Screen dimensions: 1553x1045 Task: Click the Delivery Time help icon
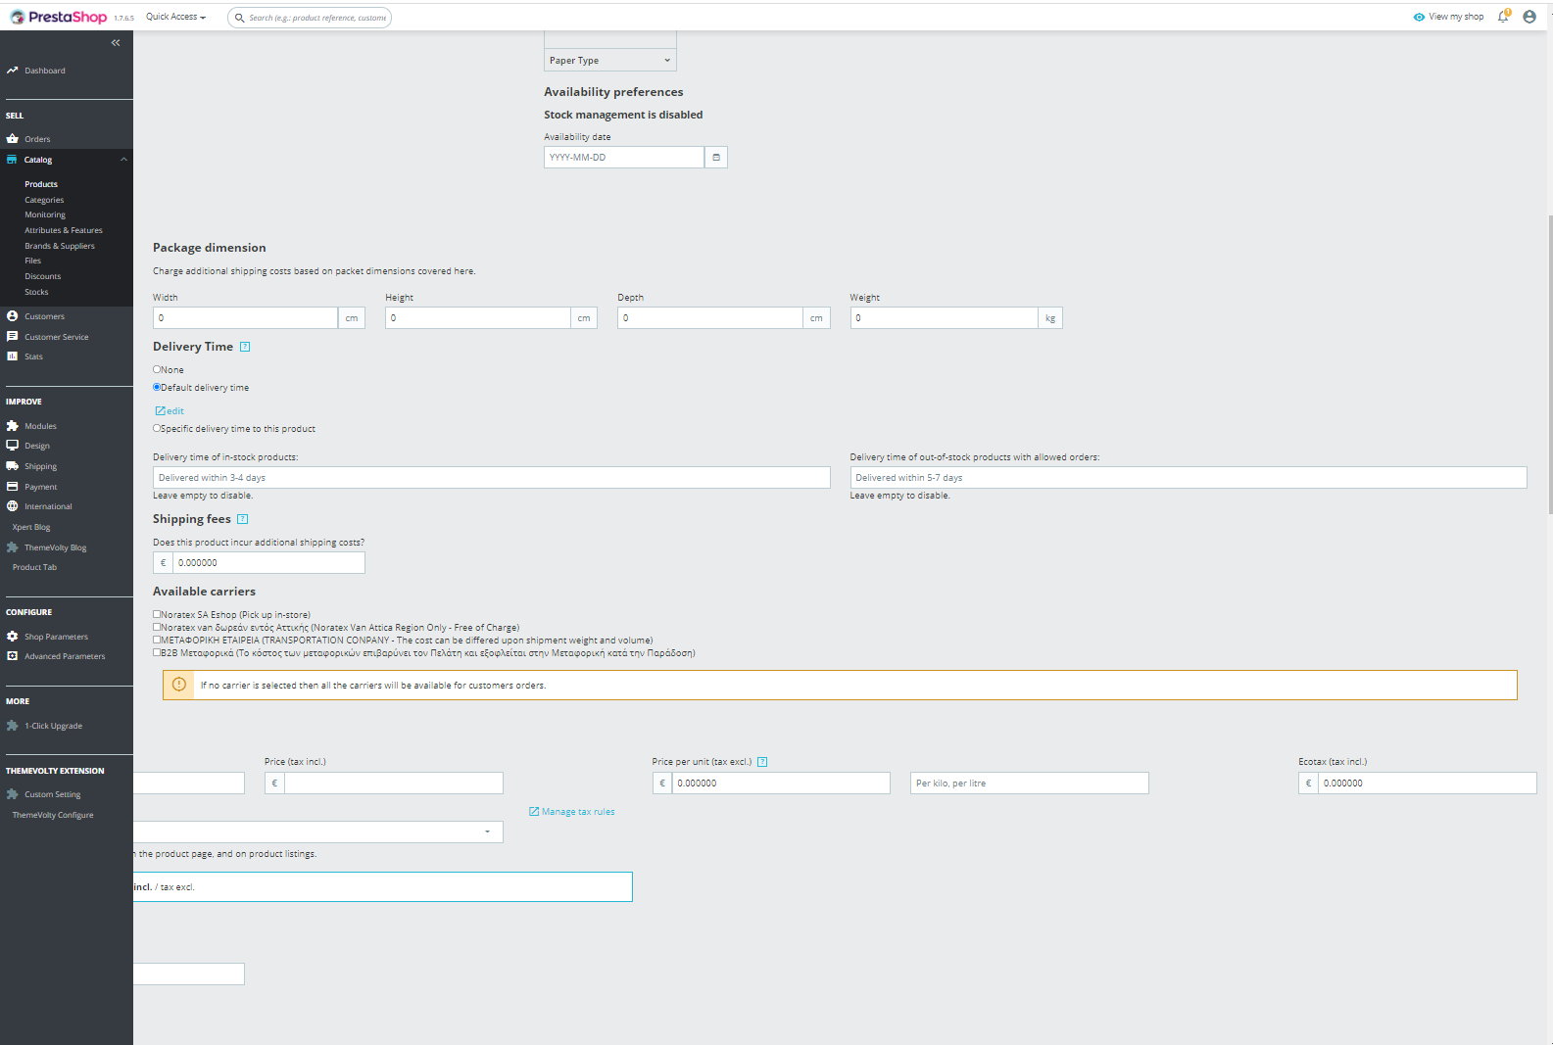pyautogui.click(x=245, y=347)
